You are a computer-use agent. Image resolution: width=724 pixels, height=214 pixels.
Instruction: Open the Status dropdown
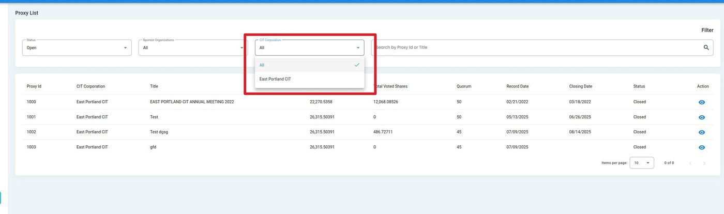click(77, 48)
